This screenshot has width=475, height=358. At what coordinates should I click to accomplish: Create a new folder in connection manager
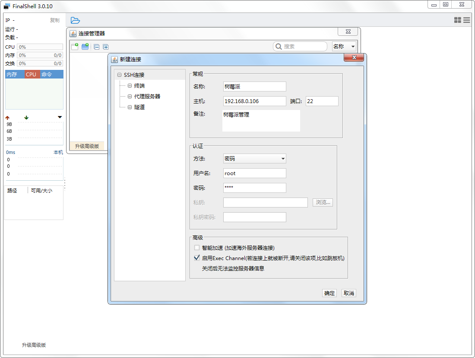pos(85,47)
